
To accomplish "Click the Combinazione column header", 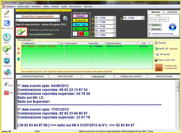I will (40, 43).
